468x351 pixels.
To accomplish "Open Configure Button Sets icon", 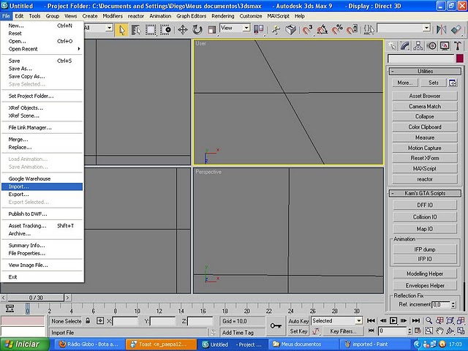I will coord(453,83).
